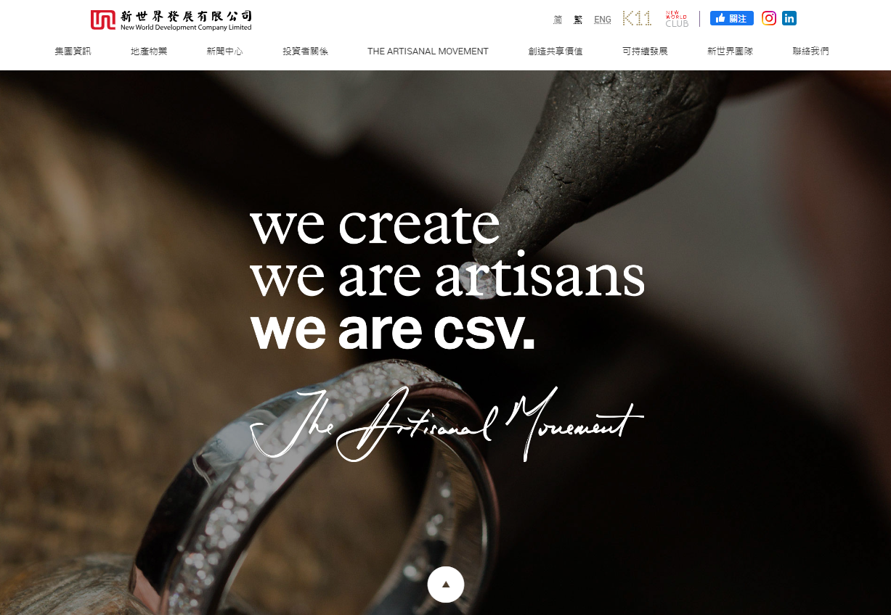Image resolution: width=891 pixels, height=615 pixels.
Task: Click the Facebook 關注 follow button
Action: pyautogui.click(x=731, y=18)
